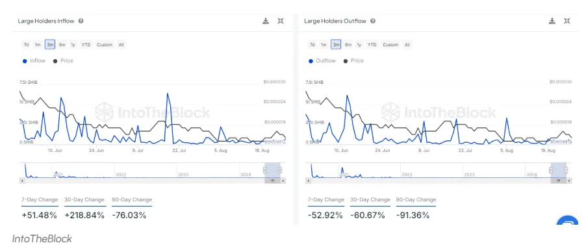This screenshot has height=252, width=586.
Task: Select YTD range on Inflow chart
Action: click(86, 45)
